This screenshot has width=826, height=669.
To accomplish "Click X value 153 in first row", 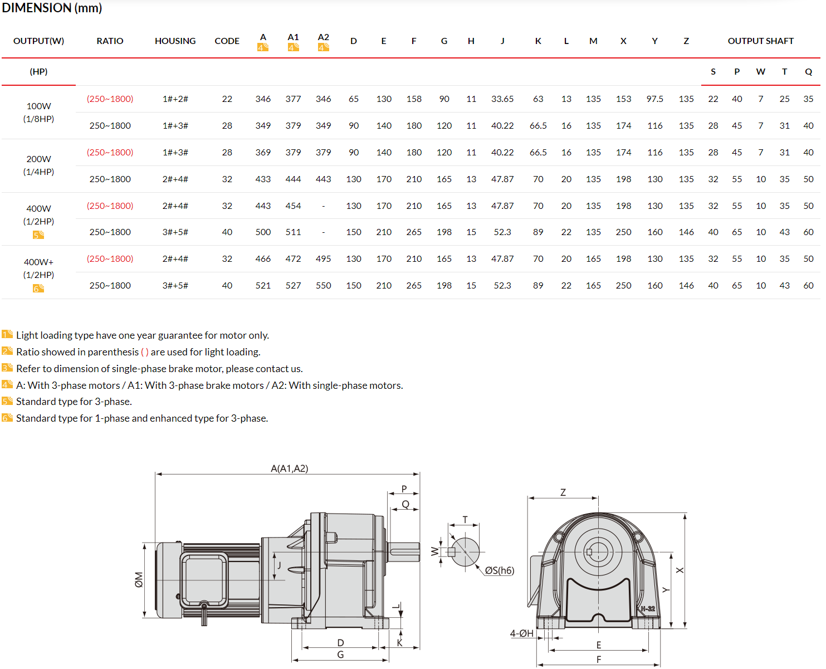I will [623, 99].
